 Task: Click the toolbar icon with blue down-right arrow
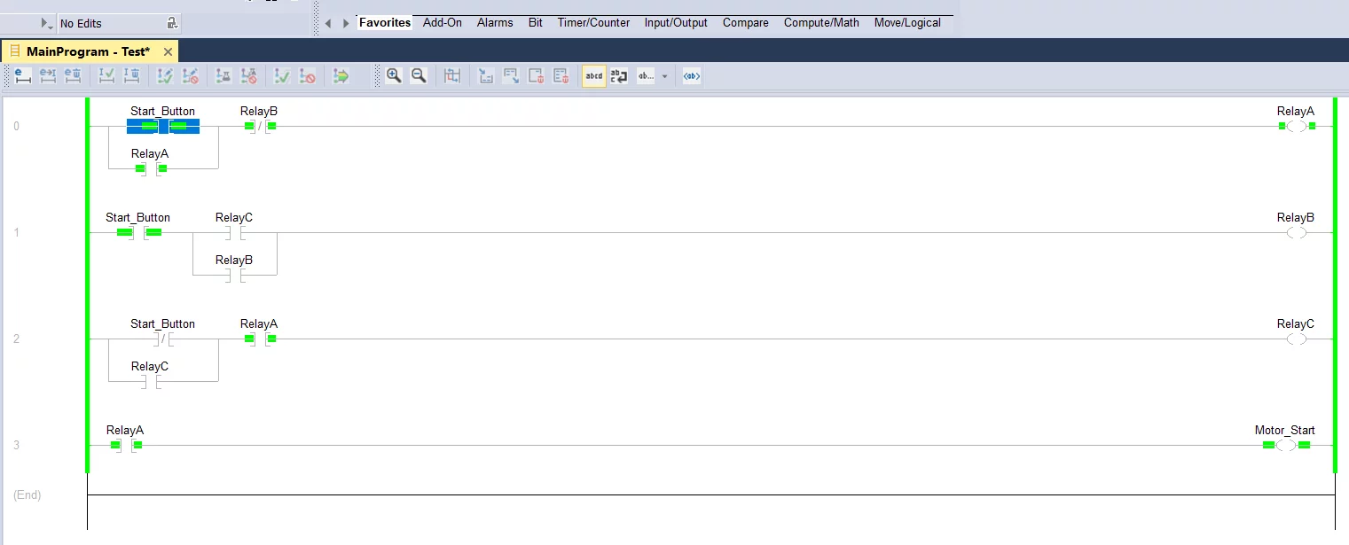(x=511, y=76)
